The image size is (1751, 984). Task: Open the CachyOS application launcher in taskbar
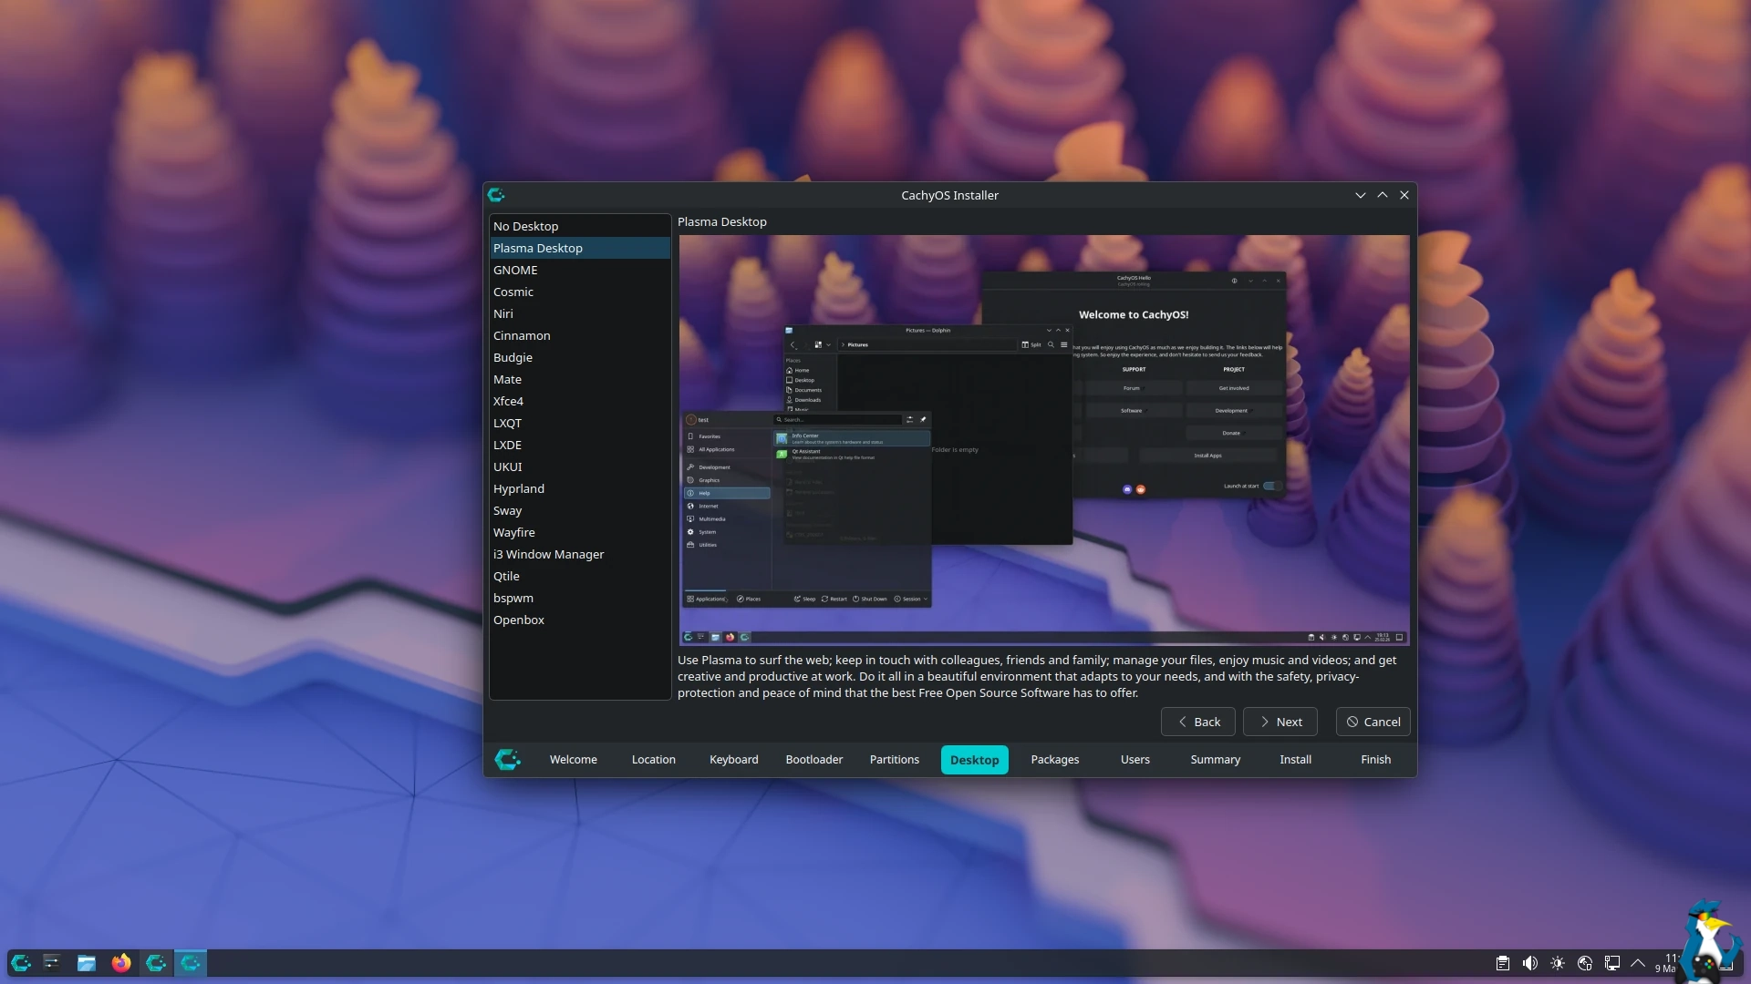coord(21,963)
